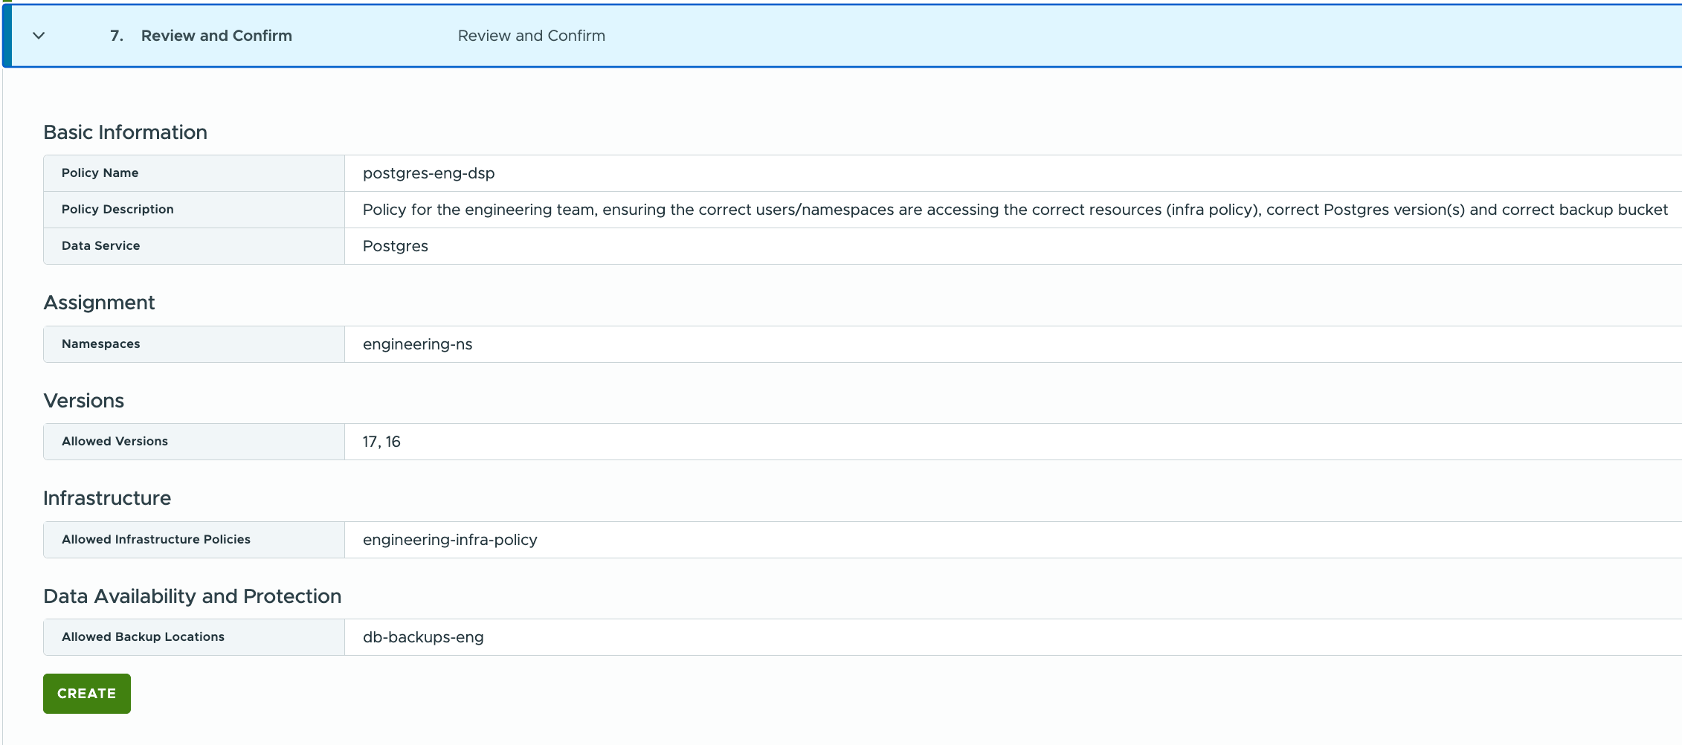This screenshot has height=745, width=1682.
Task: Click the Allowed Backup Locations label
Action: tap(143, 637)
